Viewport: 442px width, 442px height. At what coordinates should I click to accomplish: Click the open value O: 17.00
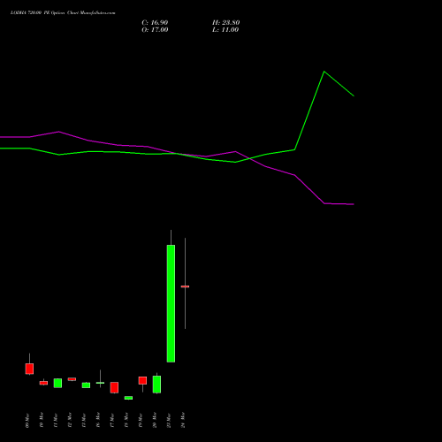tap(155, 30)
